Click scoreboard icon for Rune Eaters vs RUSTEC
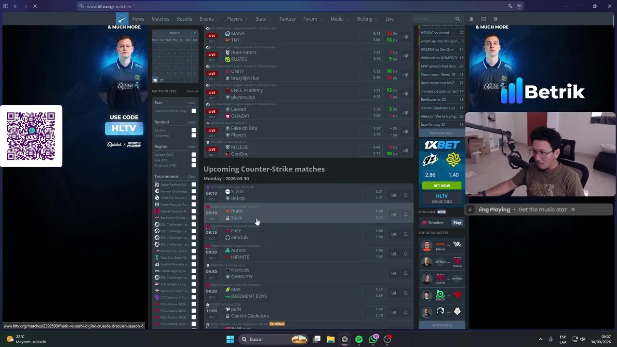The width and height of the screenshot is (617, 347). tap(405, 55)
